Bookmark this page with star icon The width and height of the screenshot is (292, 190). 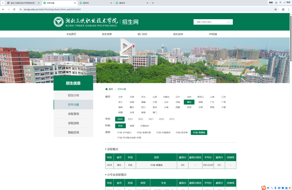276,9
